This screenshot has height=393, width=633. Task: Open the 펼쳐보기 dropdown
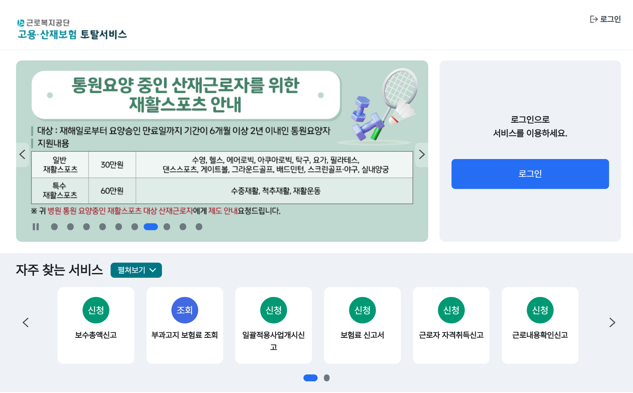[x=136, y=270]
